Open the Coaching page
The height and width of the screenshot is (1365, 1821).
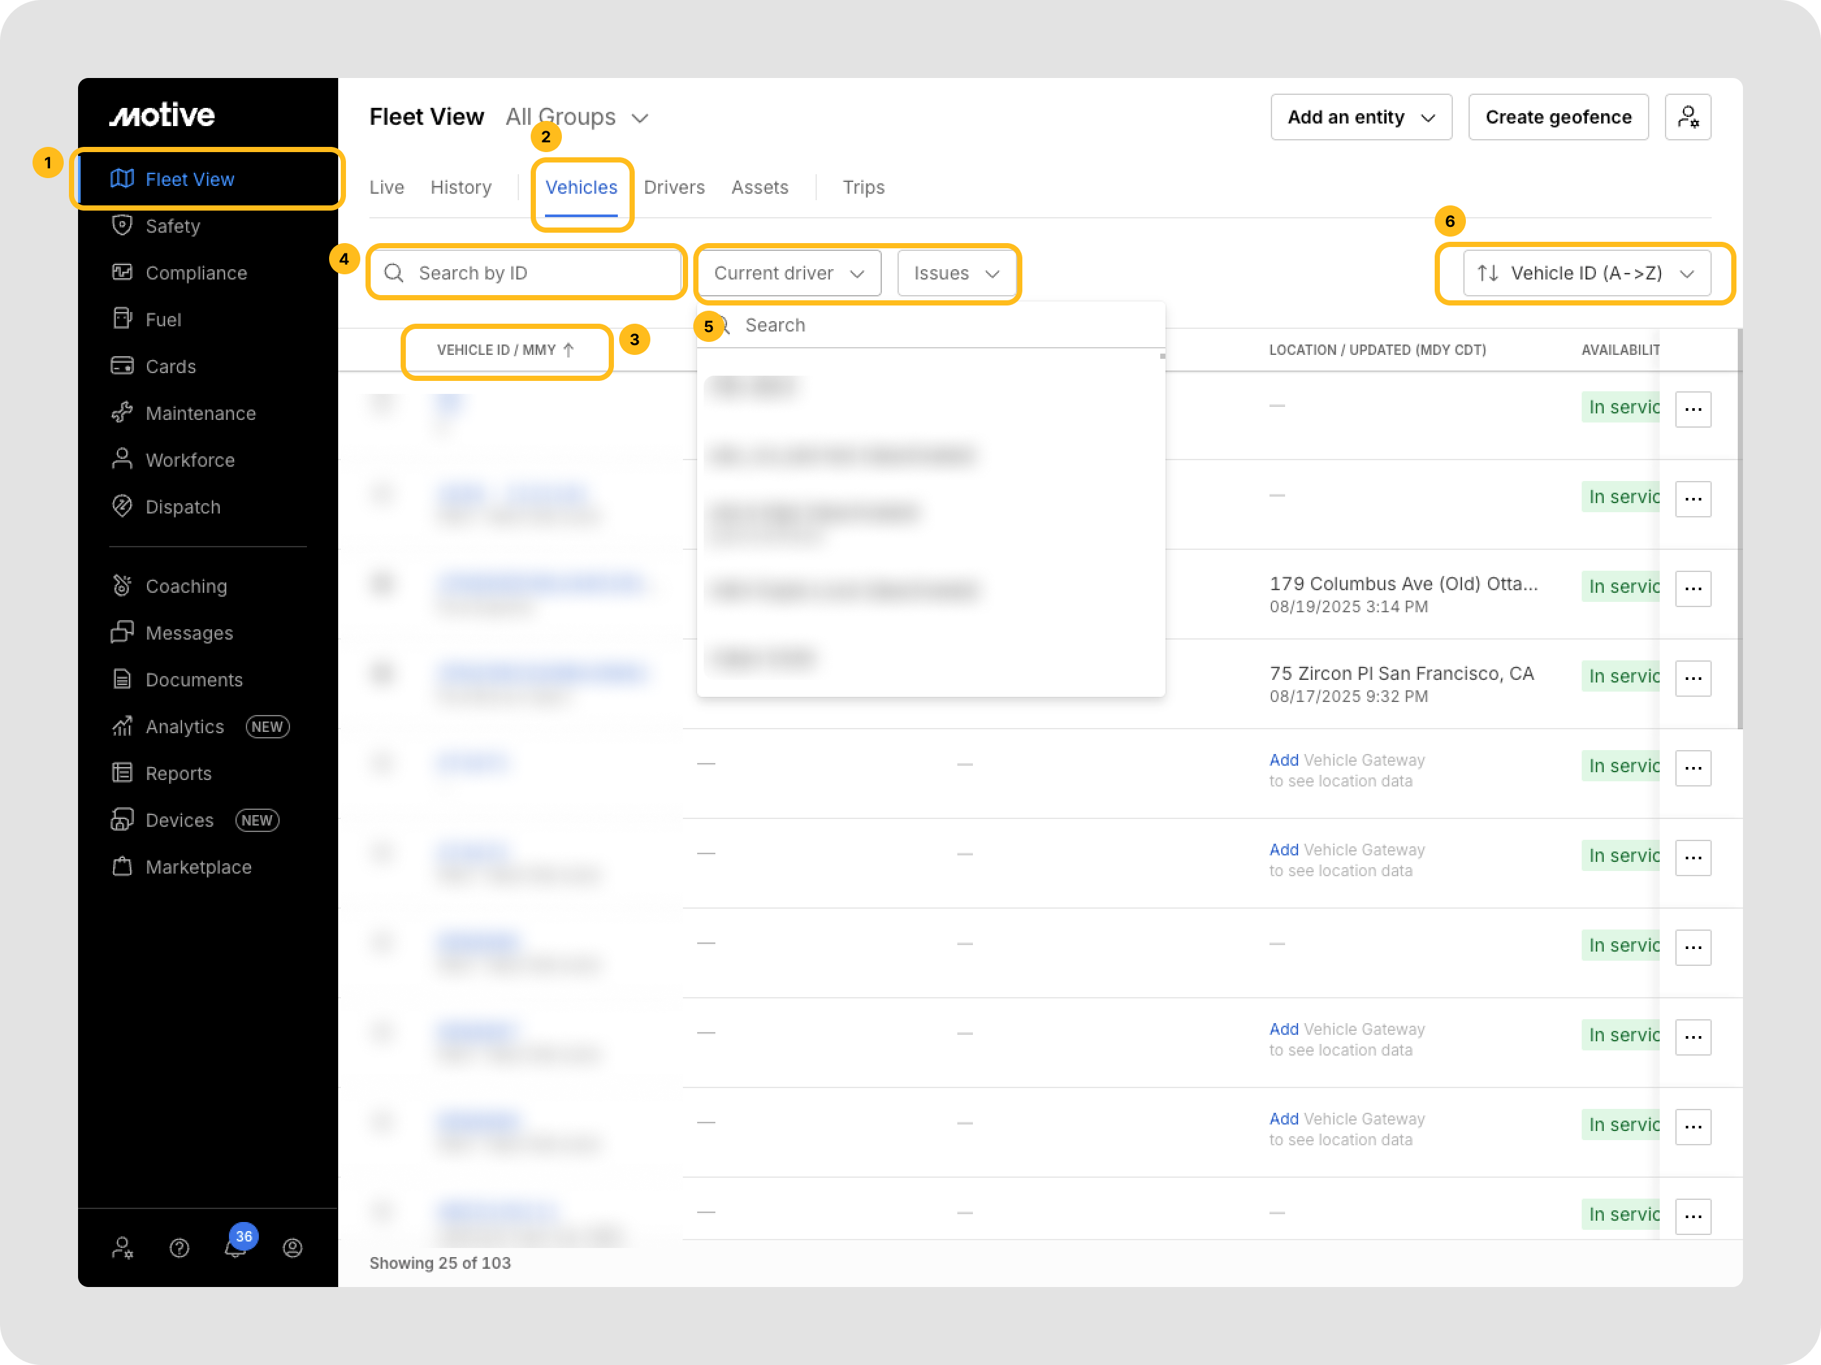click(x=186, y=586)
